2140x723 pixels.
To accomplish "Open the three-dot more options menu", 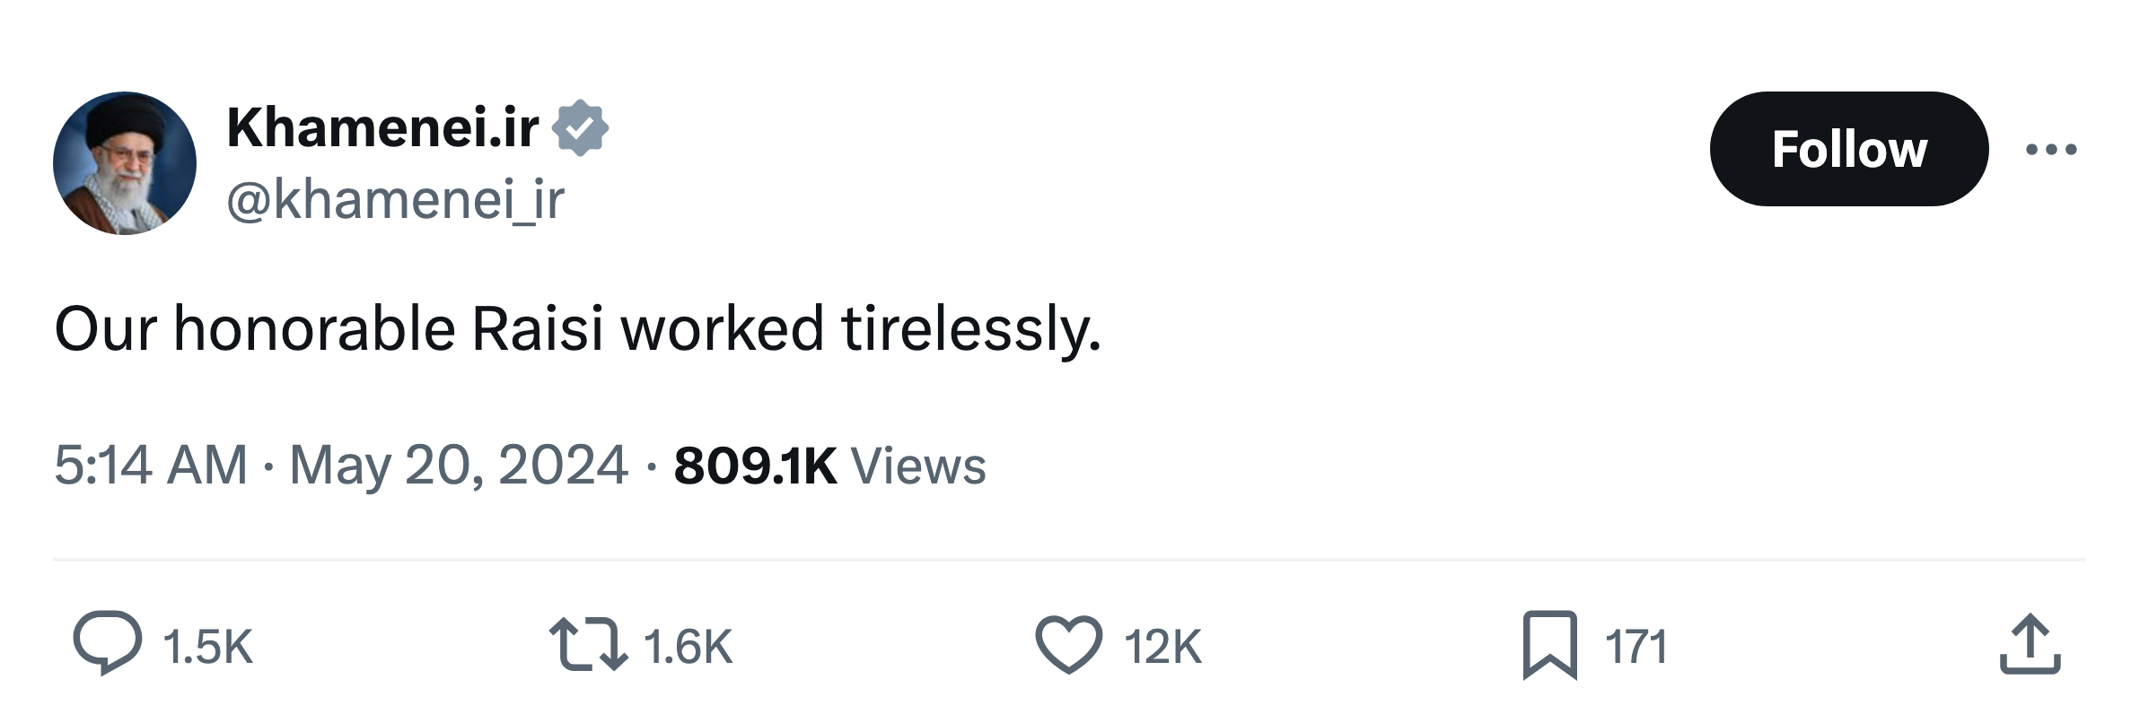I will (2051, 150).
